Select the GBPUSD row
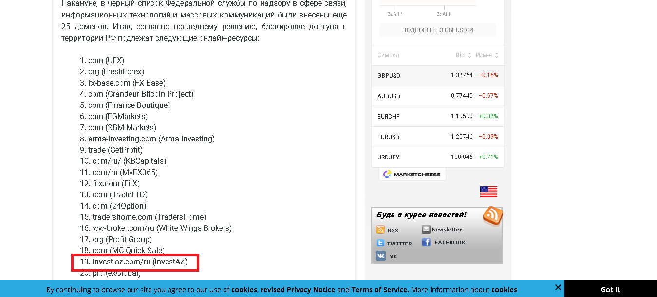This screenshot has width=657, height=297. tap(437, 75)
